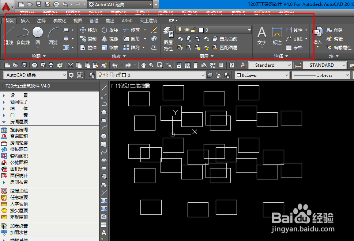Click the Dimension (标注) tool
This screenshot has height=241, width=354.
coord(277,36)
